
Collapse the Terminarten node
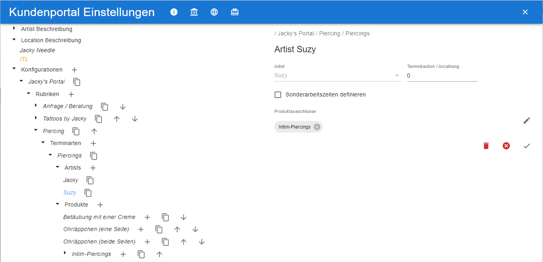[43, 142]
